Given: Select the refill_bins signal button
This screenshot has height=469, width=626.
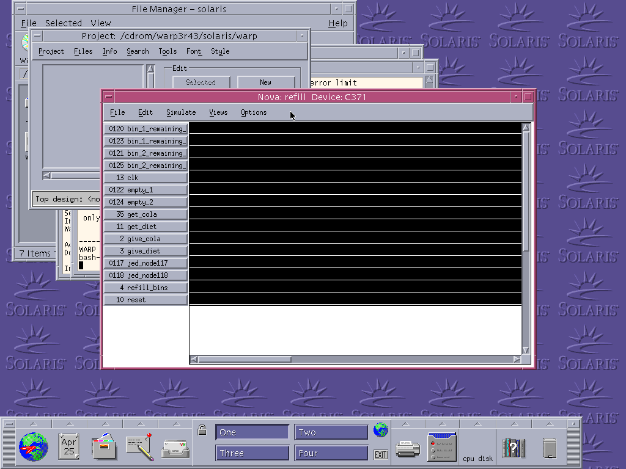Looking at the screenshot, I should (x=145, y=288).
